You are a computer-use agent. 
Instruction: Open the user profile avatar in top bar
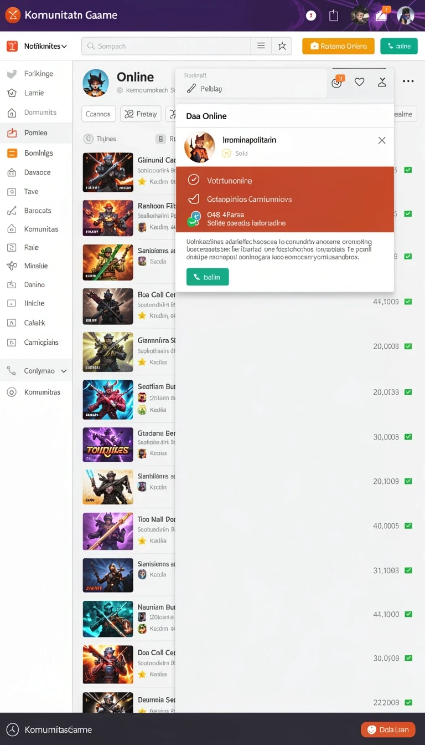[406, 16]
